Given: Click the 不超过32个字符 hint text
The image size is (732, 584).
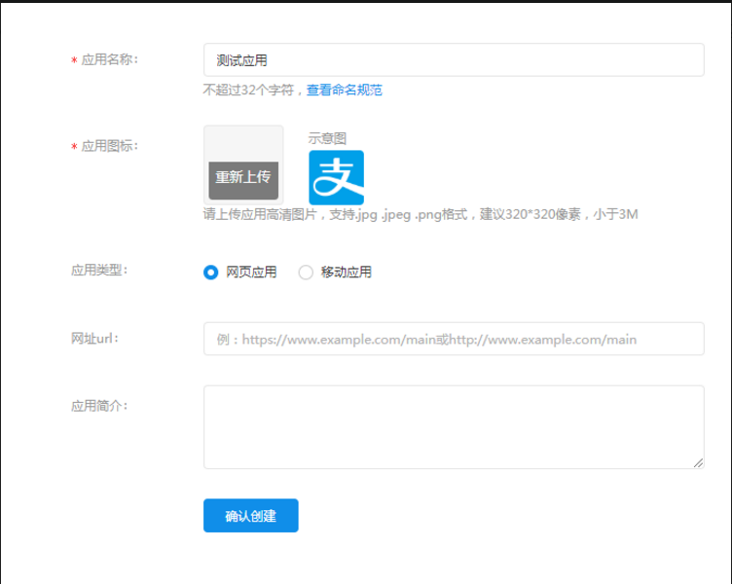Looking at the screenshot, I should [x=248, y=91].
